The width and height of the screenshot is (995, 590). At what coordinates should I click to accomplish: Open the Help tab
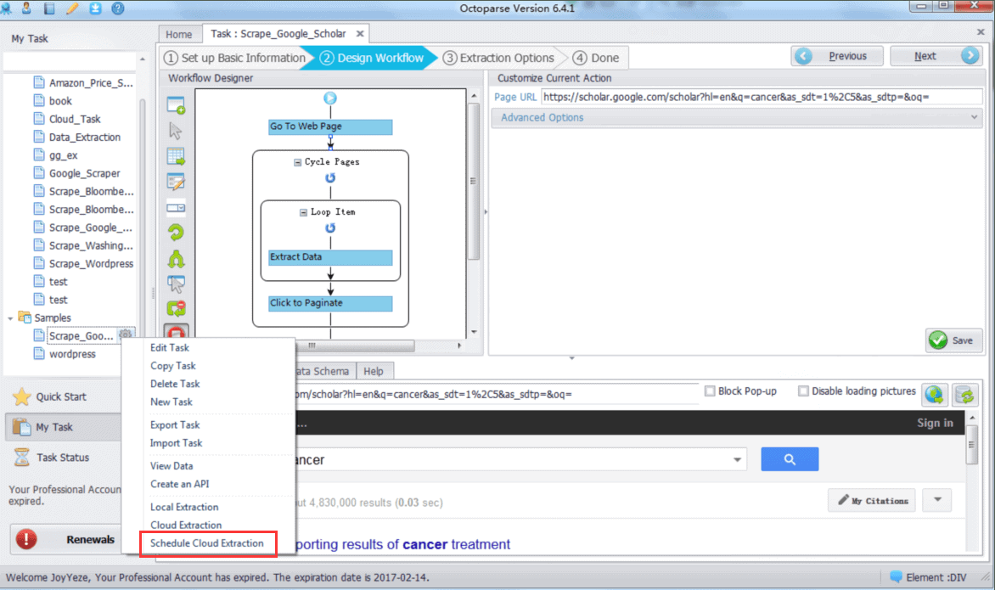pyautogui.click(x=374, y=371)
